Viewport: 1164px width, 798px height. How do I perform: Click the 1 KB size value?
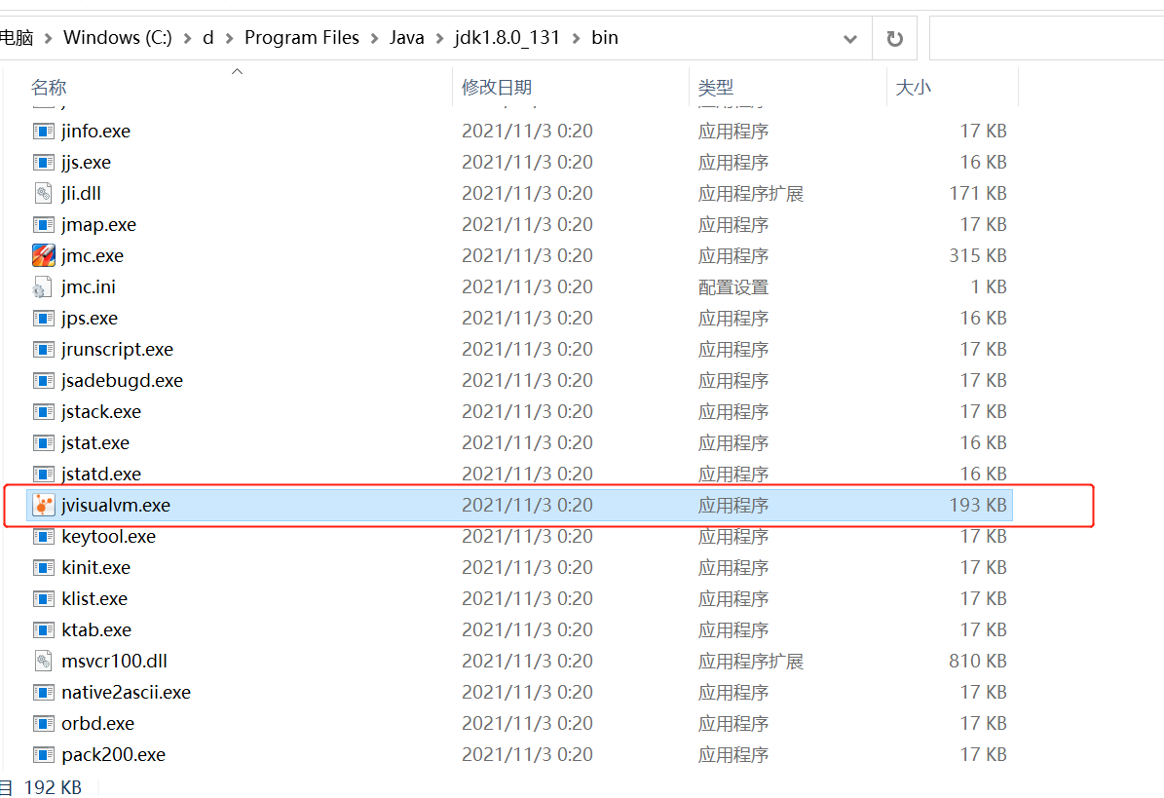pos(989,287)
